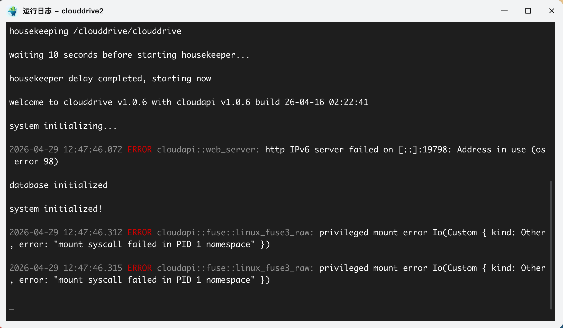563x328 pixels.
Task: Click the "system initialized!" log line
Action: point(56,209)
